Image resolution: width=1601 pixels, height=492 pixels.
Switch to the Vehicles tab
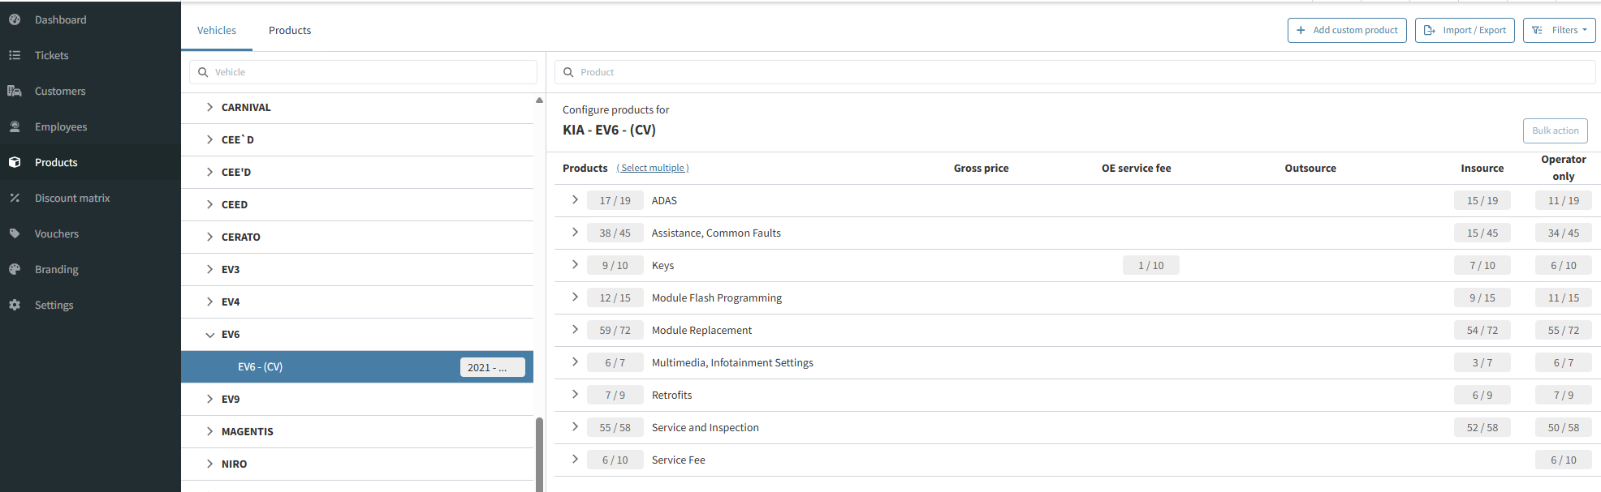[x=217, y=31]
